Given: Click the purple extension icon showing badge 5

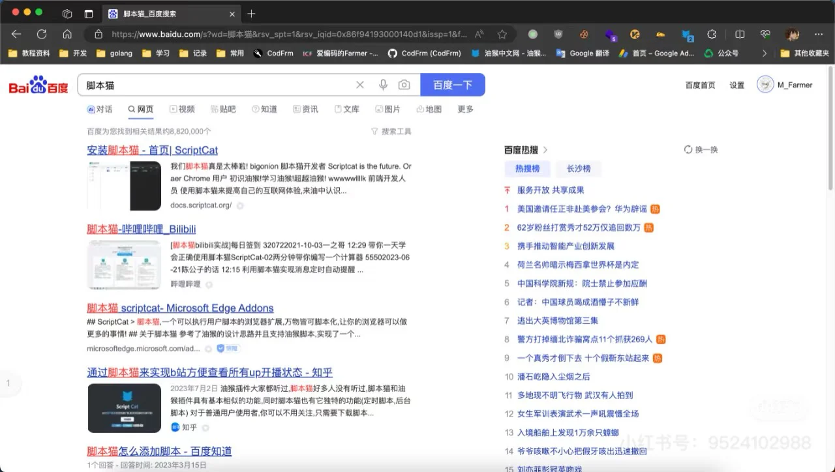Looking at the screenshot, I should 610,33.
